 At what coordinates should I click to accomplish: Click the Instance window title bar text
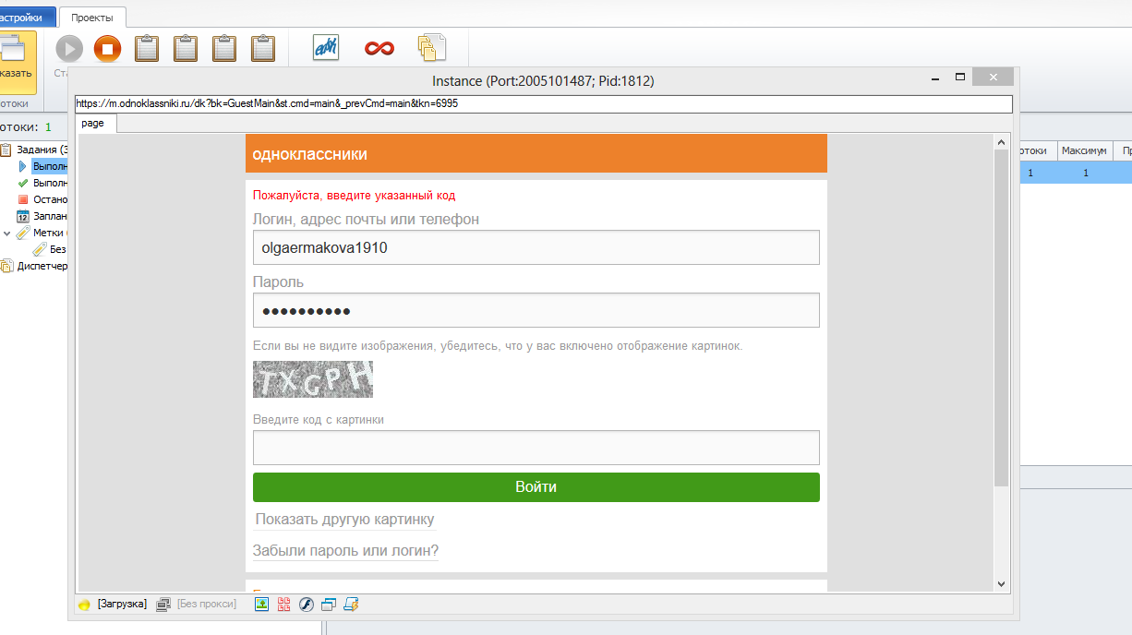[x=543, y=81]
